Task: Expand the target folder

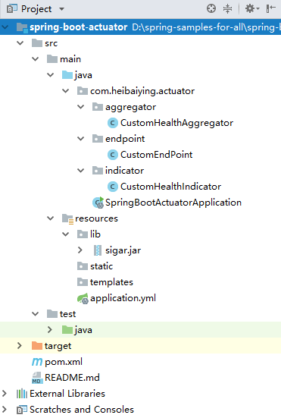Action: click(x=20, y=346)
